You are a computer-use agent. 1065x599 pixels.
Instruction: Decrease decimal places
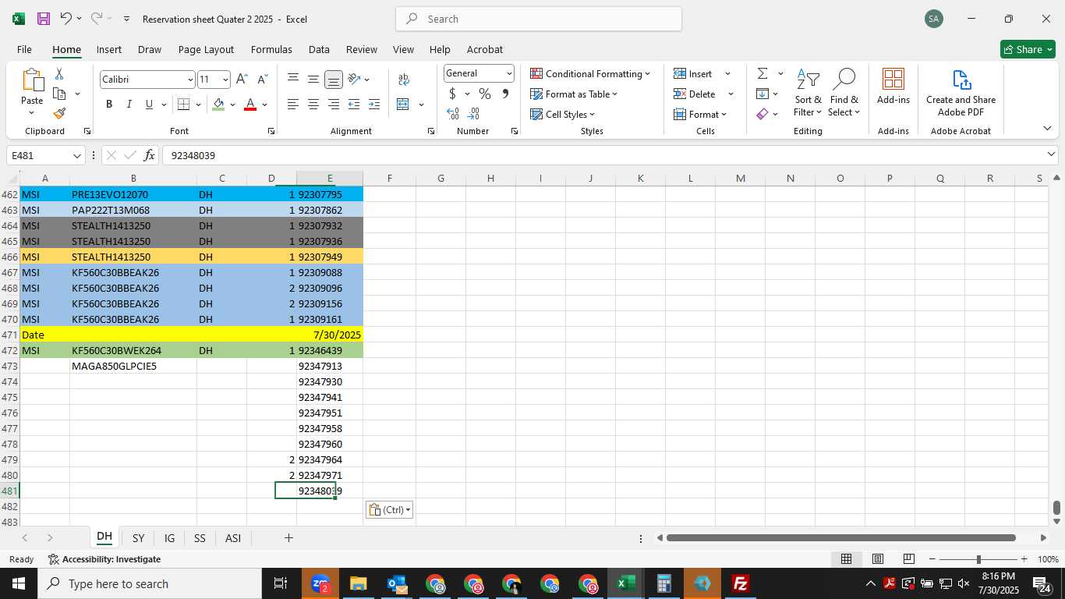pos(473,114)
